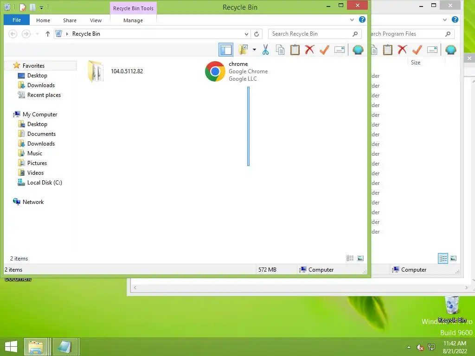
Task: Select the 104.0.5112.82 folder
Action: pyautogui.click(x=115, y=71)
